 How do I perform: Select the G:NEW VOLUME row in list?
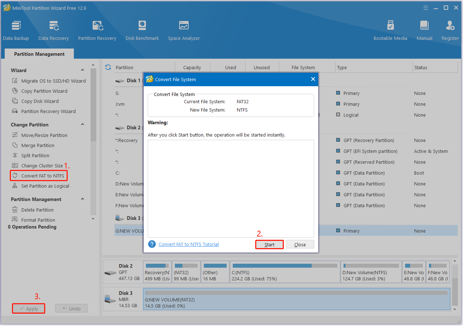pyautogui.click(x=286, y=231)
